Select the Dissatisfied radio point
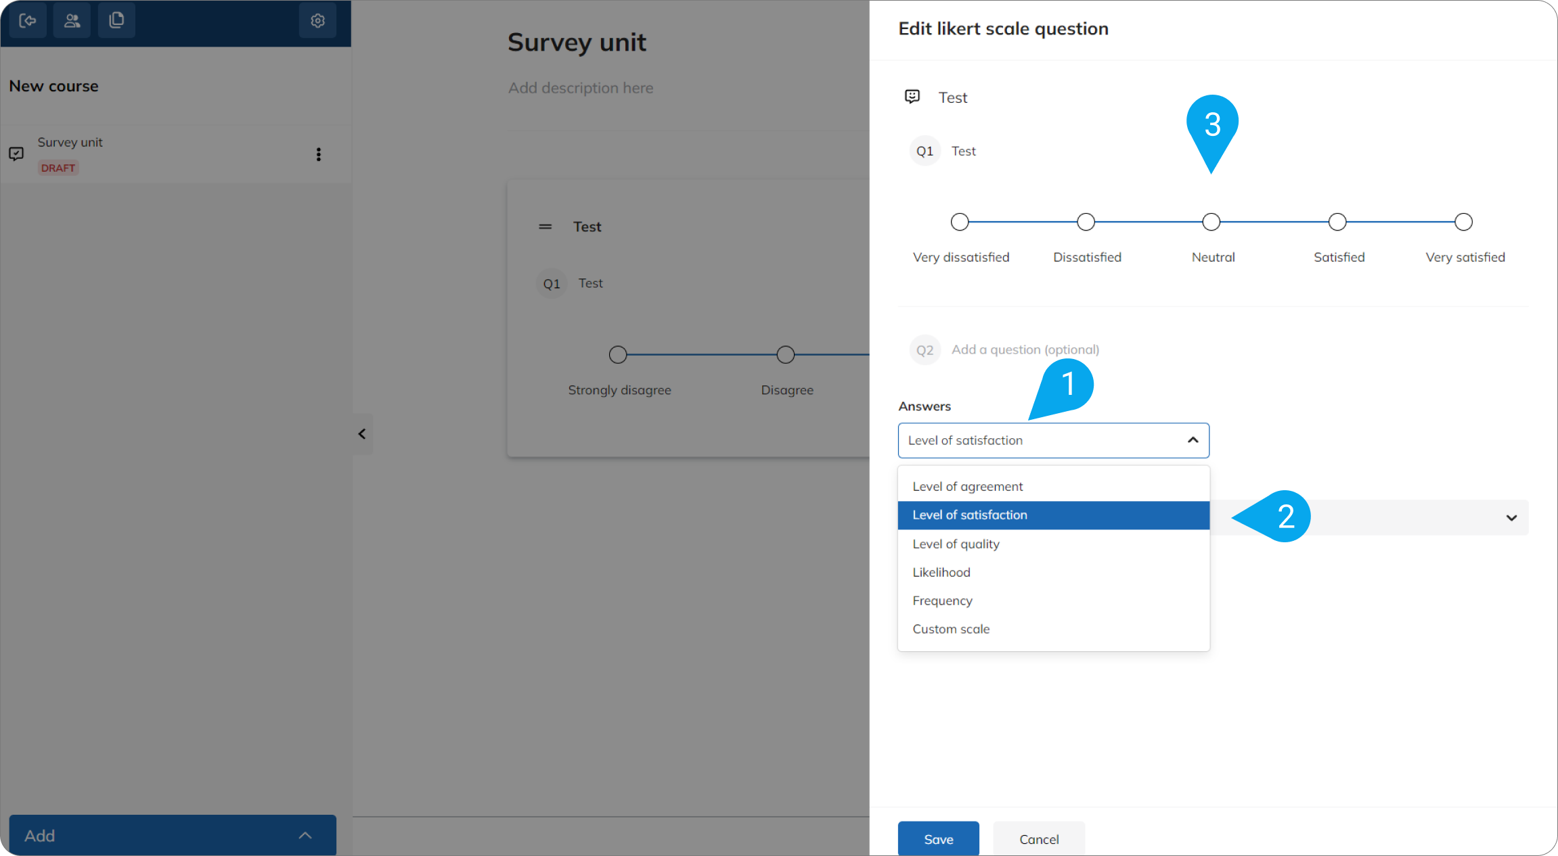Image resolution: width=1558 pixels, height=856 pixels. (1086, 222)
